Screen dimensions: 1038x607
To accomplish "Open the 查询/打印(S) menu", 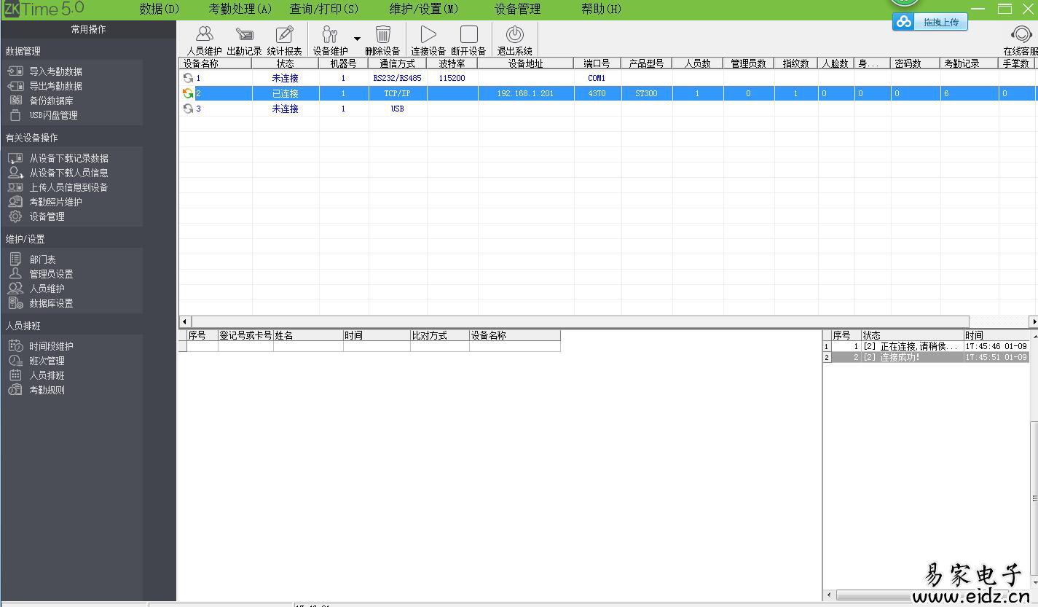I will point(324,9).
